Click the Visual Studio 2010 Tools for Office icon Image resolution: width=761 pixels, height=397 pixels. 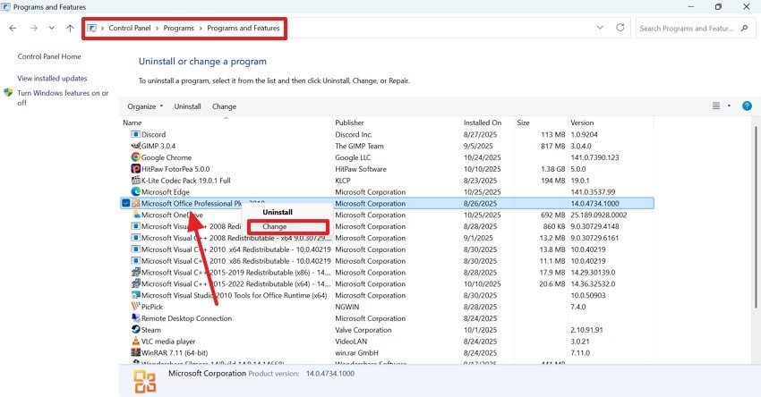click(x=135, y=295)
